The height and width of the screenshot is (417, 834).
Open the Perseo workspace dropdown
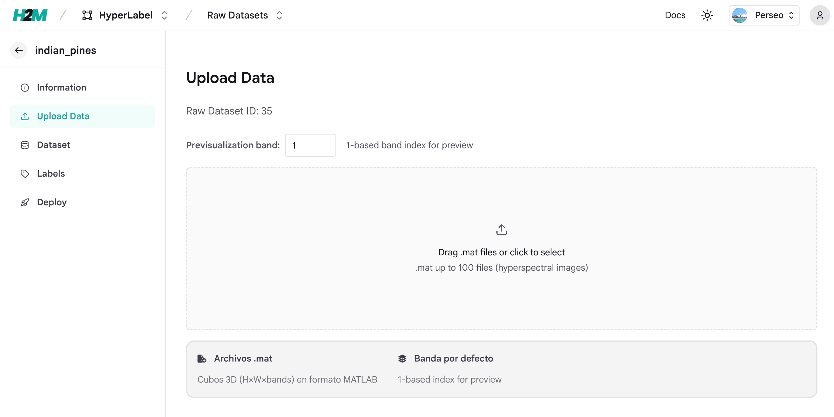[x=764, y=15]
